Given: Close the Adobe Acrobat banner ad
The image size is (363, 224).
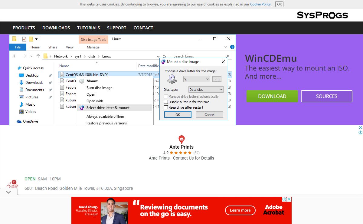Looking at the screenshot, I should (289, 199).
